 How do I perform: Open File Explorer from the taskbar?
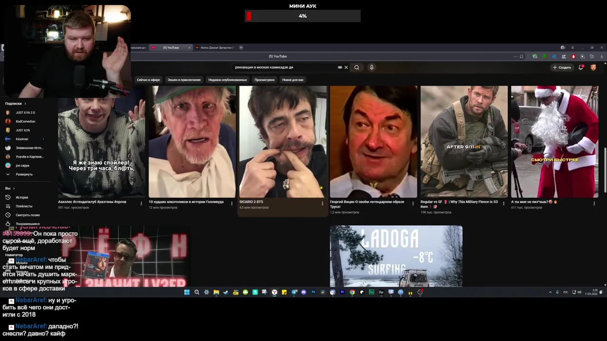coord(216,292)
